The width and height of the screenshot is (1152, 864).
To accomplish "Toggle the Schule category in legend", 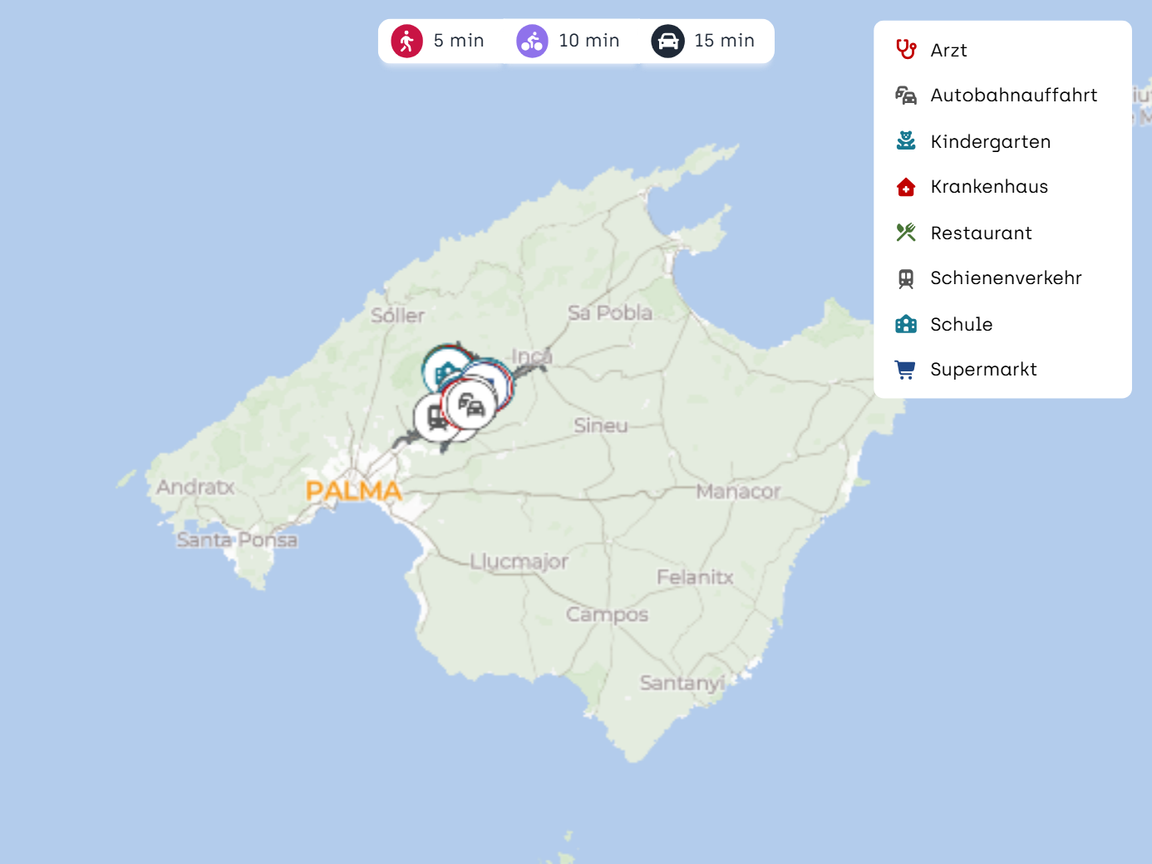I will click(x=961, y=324).
